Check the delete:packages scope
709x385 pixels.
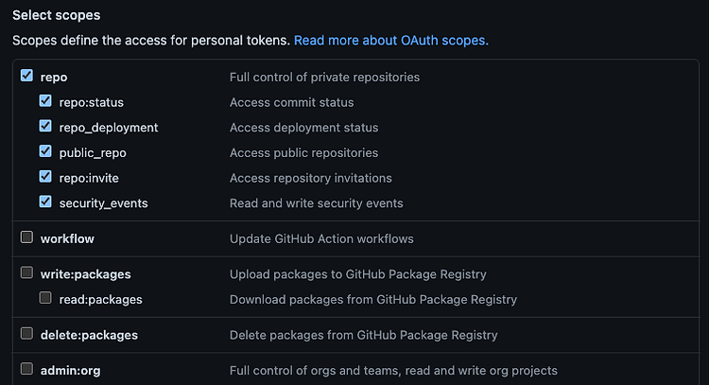26,333
